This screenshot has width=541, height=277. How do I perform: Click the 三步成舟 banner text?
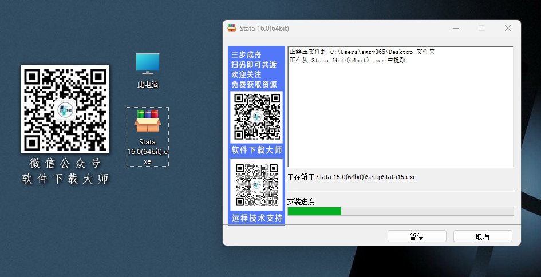(x=246, y=54)
